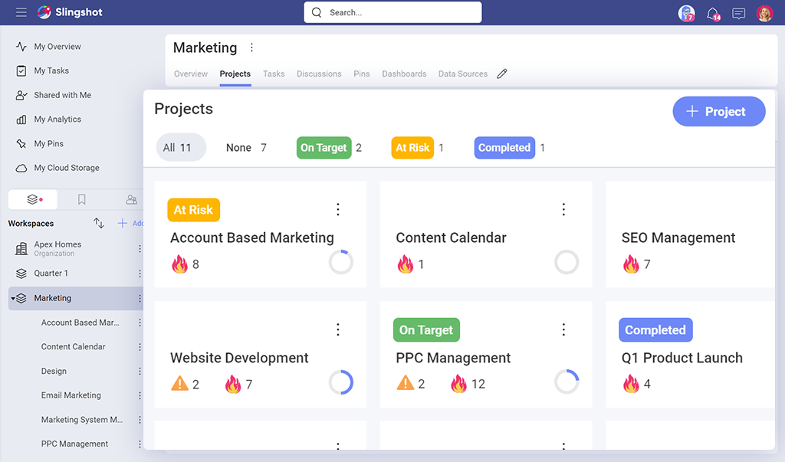Open the Marketing title more options menu
The height and width of the screenshot is (462, 785).
coord(251,48)
